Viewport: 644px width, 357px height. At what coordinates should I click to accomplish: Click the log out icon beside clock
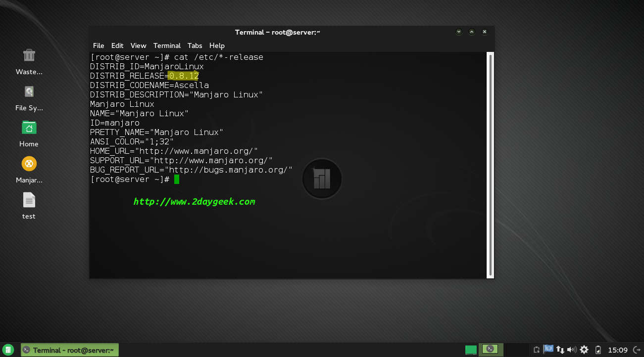[x=637, y=350]
